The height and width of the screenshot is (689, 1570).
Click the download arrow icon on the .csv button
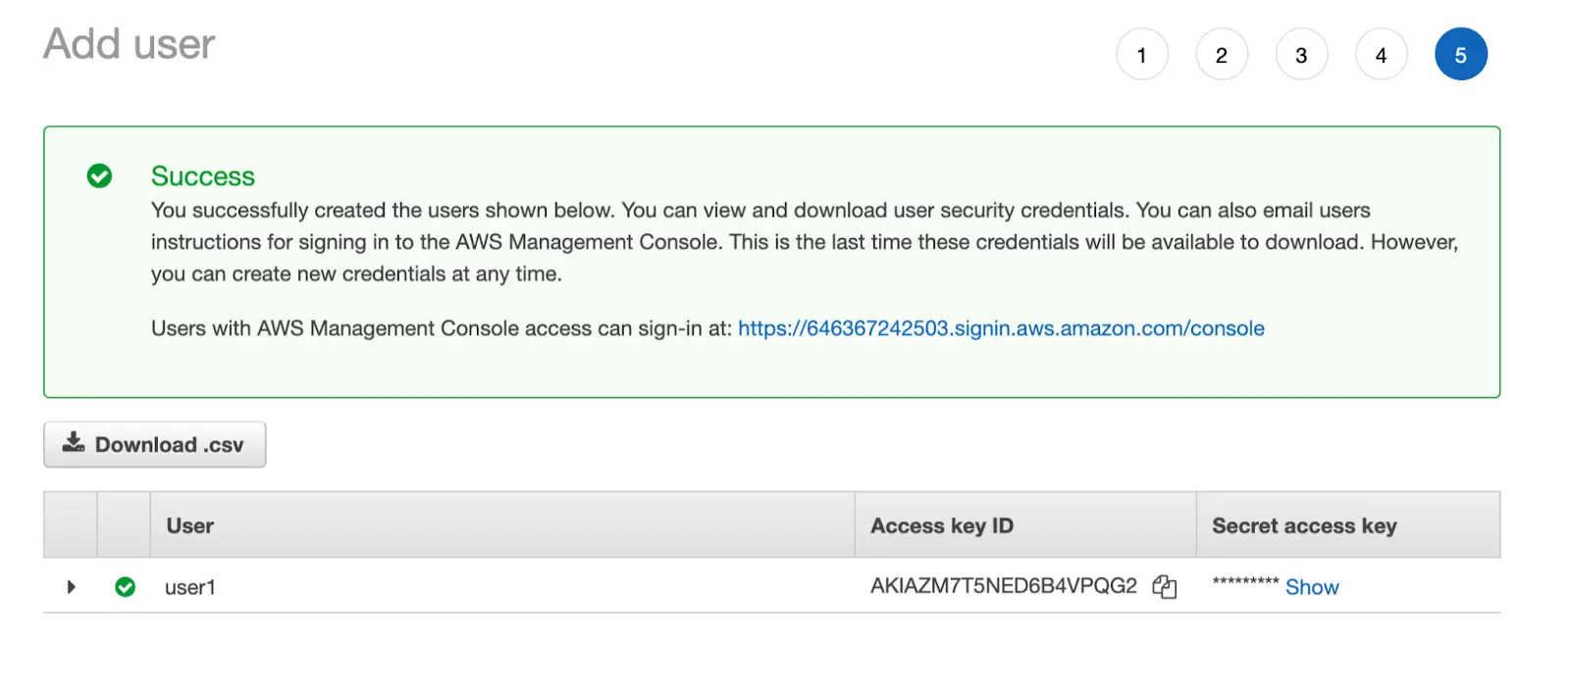click(x=74, y=443)
